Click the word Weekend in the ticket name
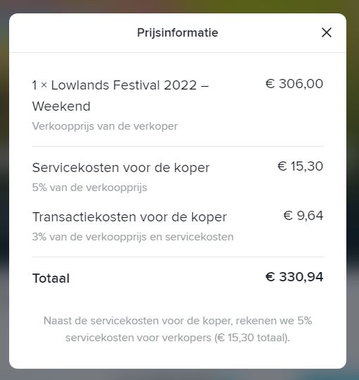The image size is (359, 380). coord(61,106)
